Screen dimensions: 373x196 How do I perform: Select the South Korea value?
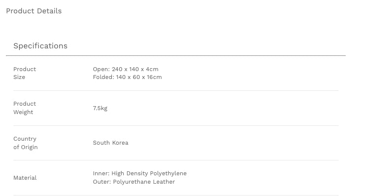pos(110,143)
